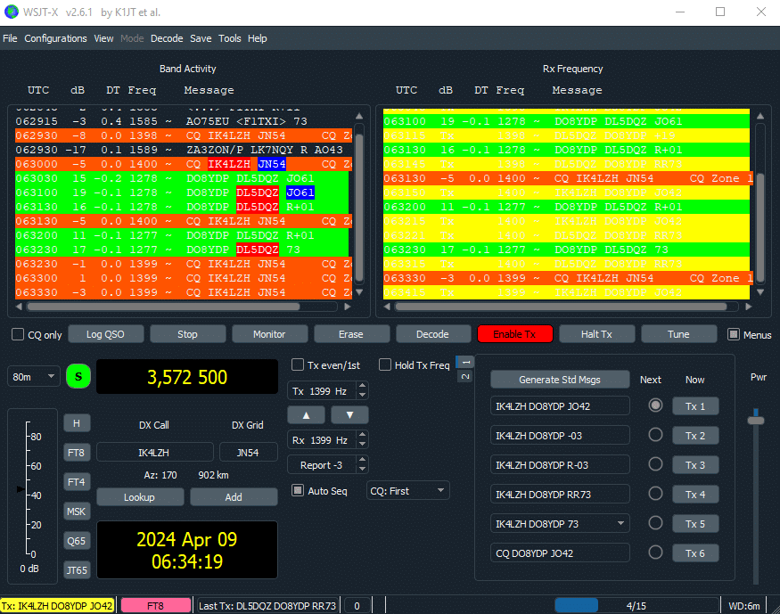This screenshot has height=614, width=780.
Task: Activate MSK144 mode
Action: [77, 511]
